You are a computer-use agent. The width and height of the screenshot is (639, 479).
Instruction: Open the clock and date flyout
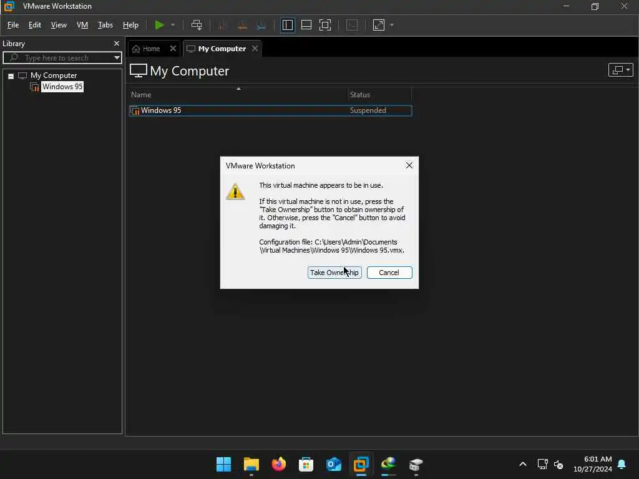click(593, 464)
